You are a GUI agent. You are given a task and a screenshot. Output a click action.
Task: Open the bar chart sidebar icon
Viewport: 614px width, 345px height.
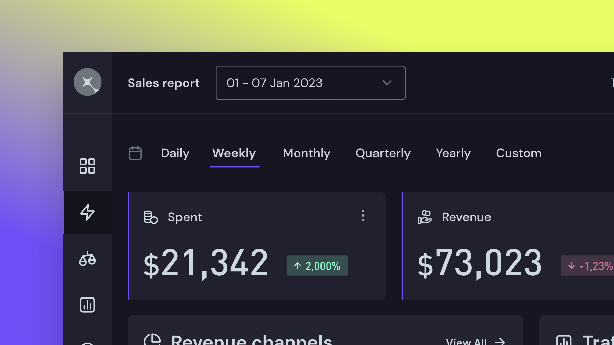(87, 305)
